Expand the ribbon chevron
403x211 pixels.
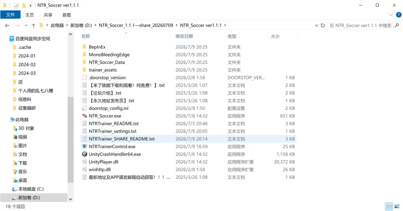391,15
